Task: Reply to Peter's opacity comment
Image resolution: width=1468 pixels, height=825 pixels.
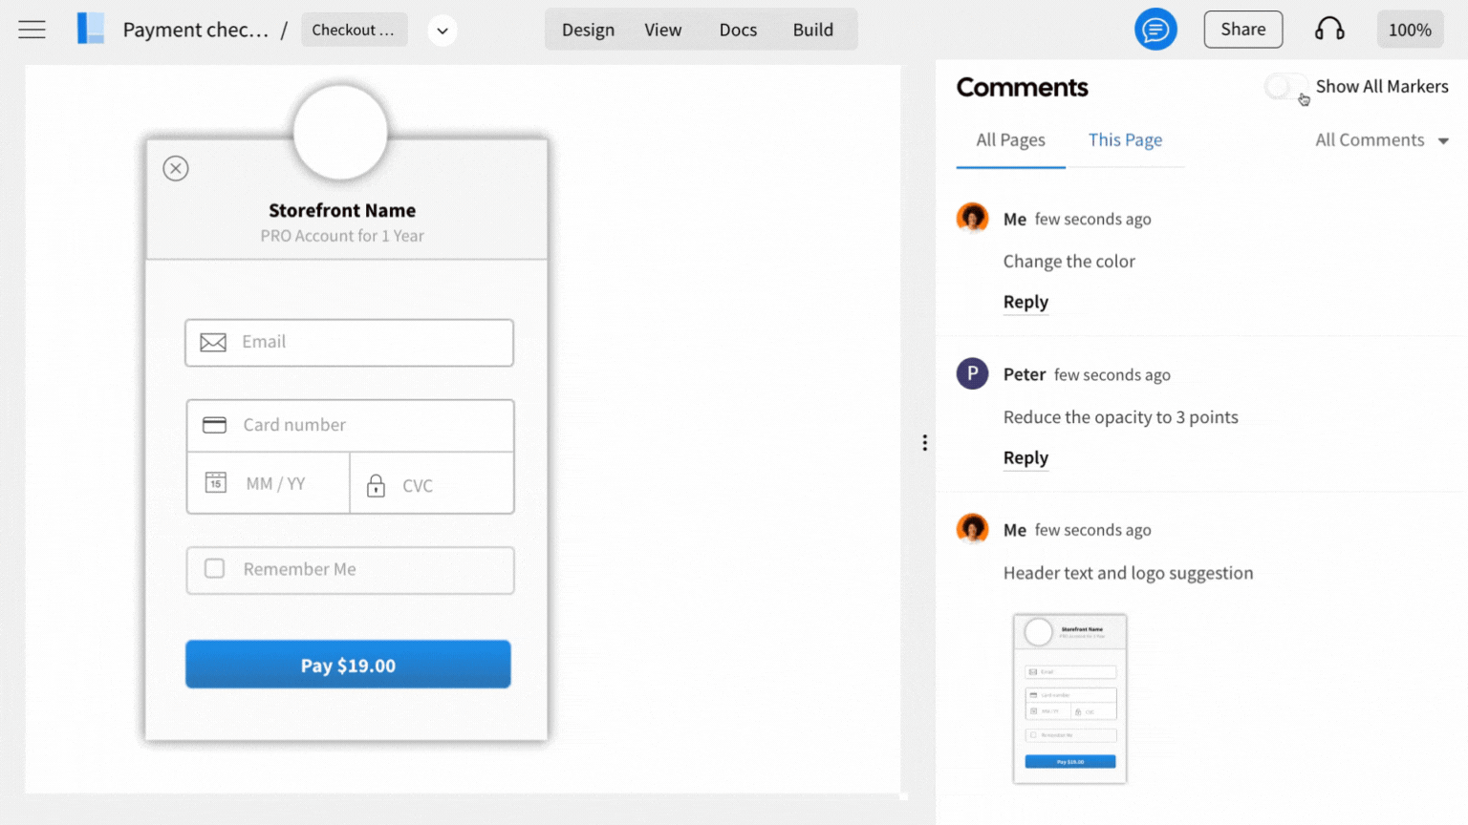Action: click(1025, 457)
